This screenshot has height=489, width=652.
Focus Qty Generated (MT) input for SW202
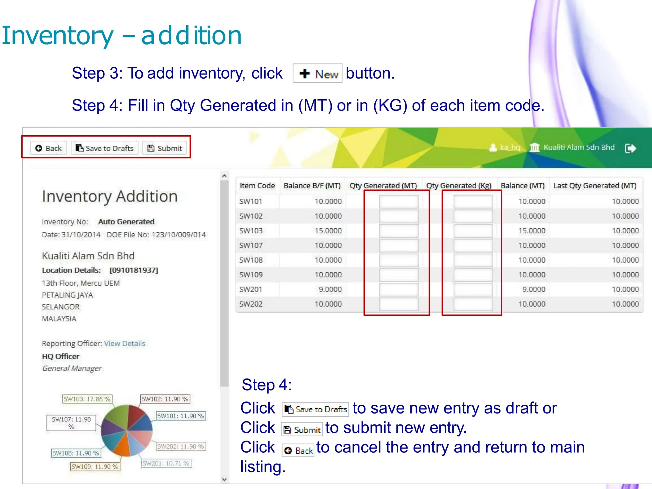399,304
